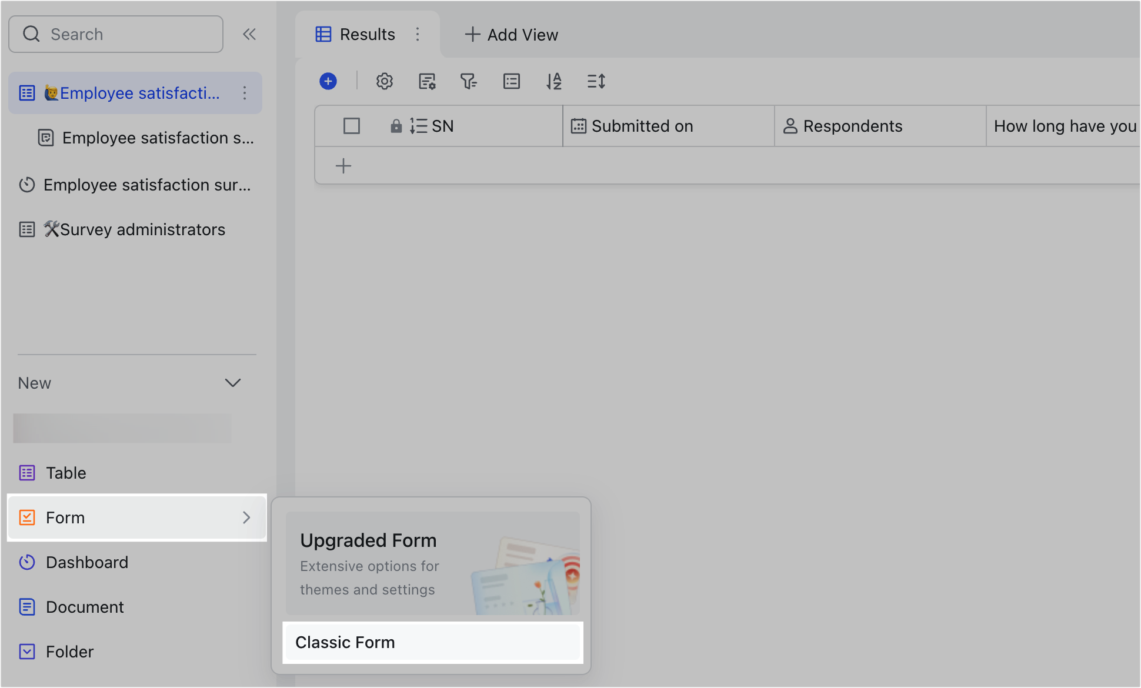The width and height of the screenshot is (1141, 688).
Task: Choose the Classic Form option
Action: [433, 642]
